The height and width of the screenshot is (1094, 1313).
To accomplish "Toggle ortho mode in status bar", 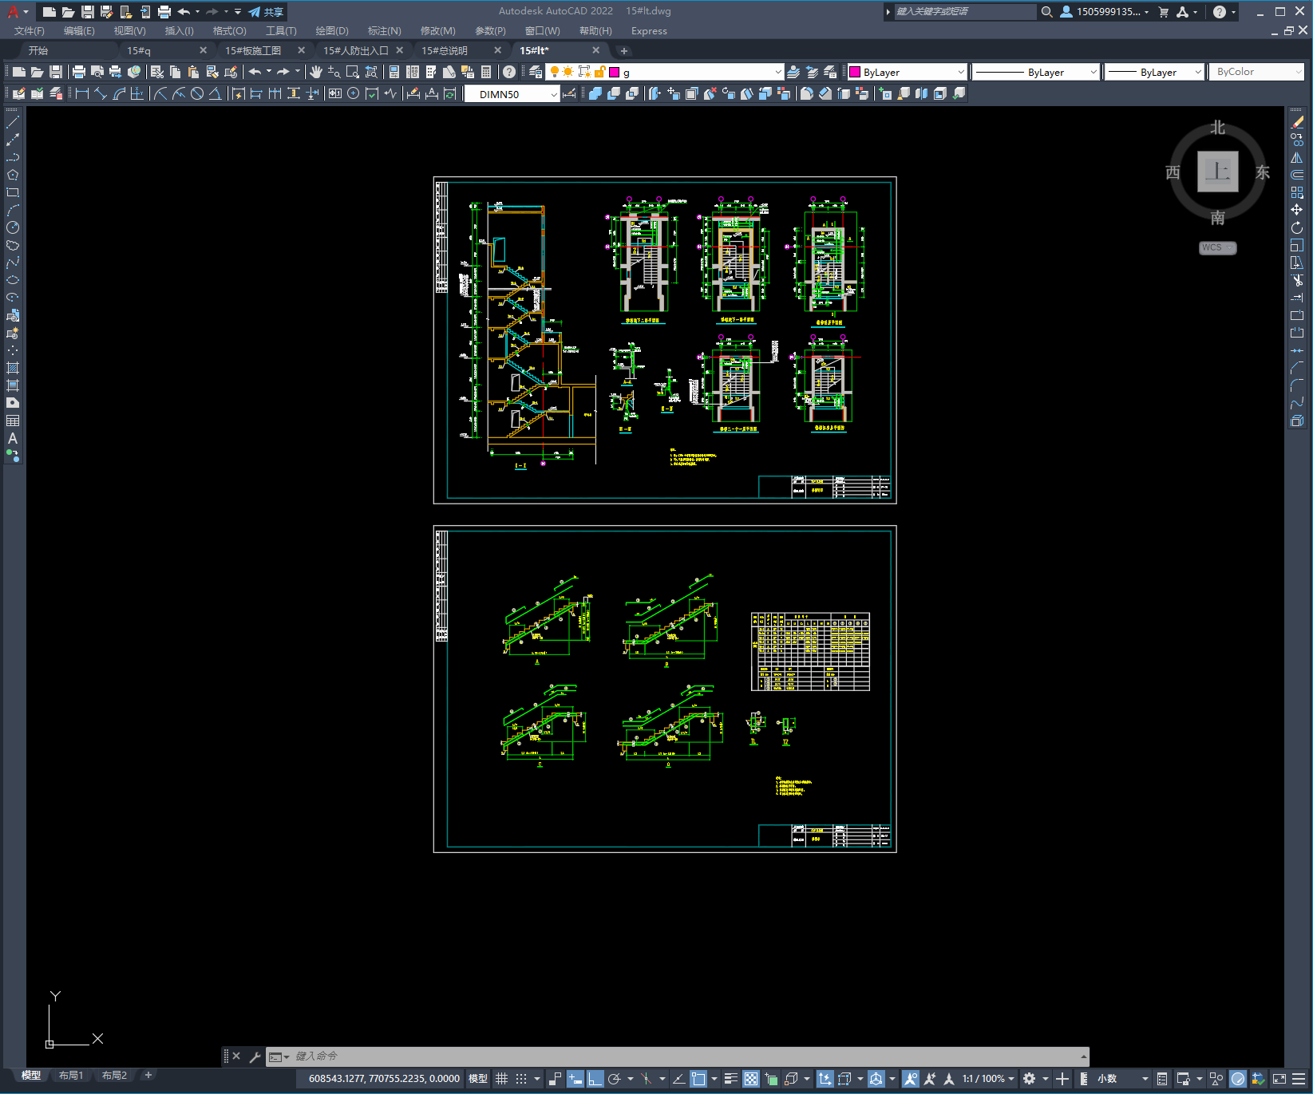I will pyautogui.click(x=595, y=1079).
